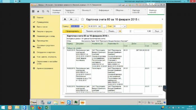
Task: Open the Favorites star in the top panel
Action: (x=38, y=11)
